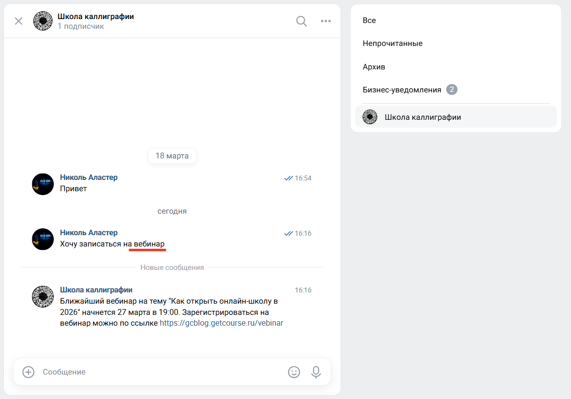The width and height of the screenshot is (571, 399).
Task: Enable the Все conversations filter
Action: [369, 21]
